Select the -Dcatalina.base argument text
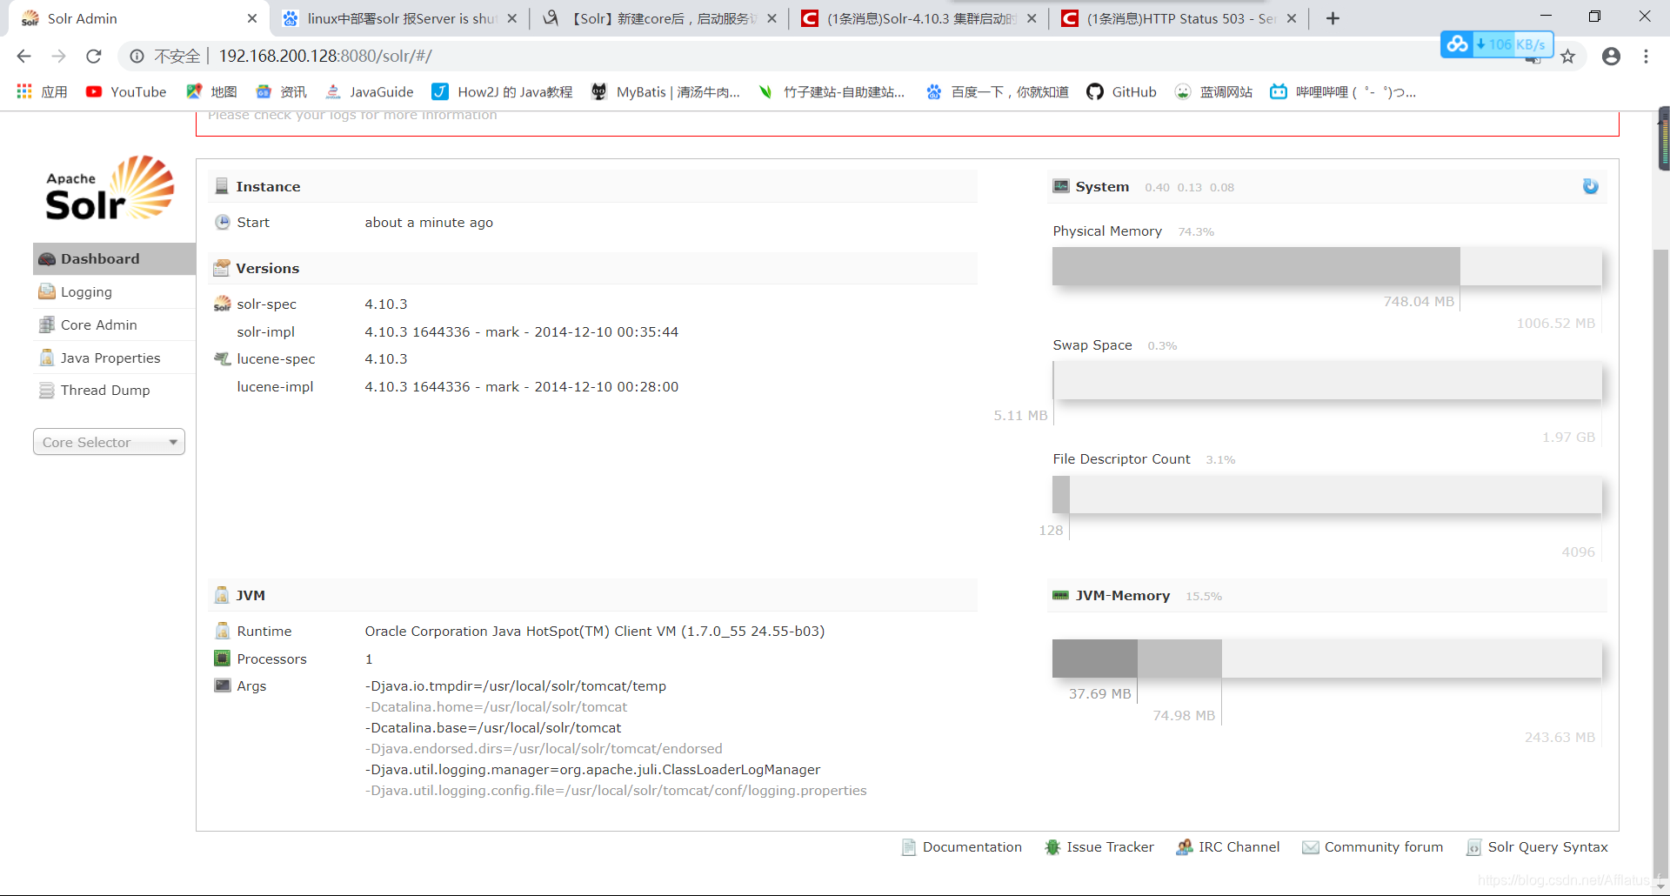Viewport: 1670px width, 896px height. (x=493, y=727)
